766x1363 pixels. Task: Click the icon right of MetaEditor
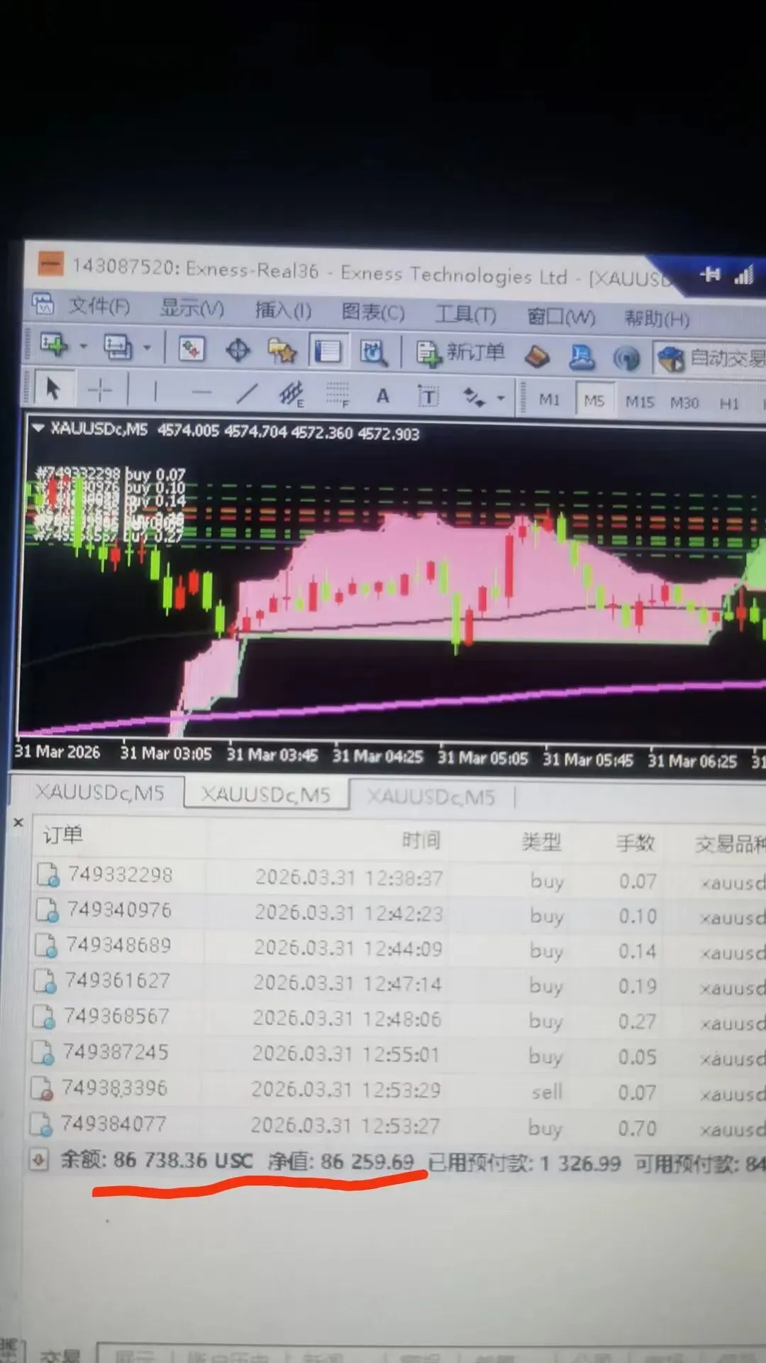coord(582,357)
